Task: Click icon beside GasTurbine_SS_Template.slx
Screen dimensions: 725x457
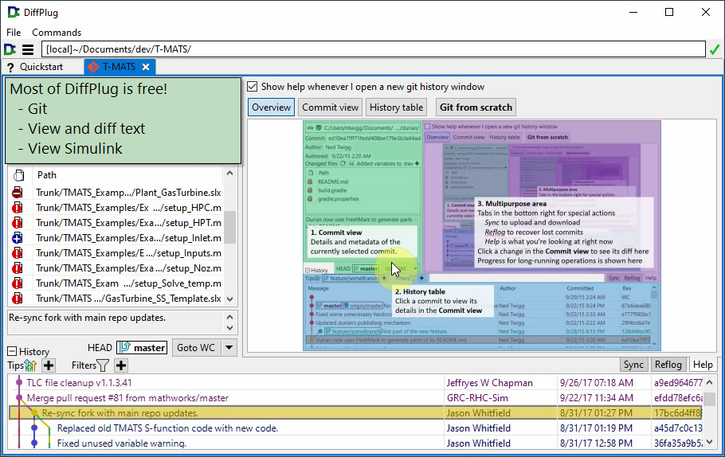Action: click(17, 299)
